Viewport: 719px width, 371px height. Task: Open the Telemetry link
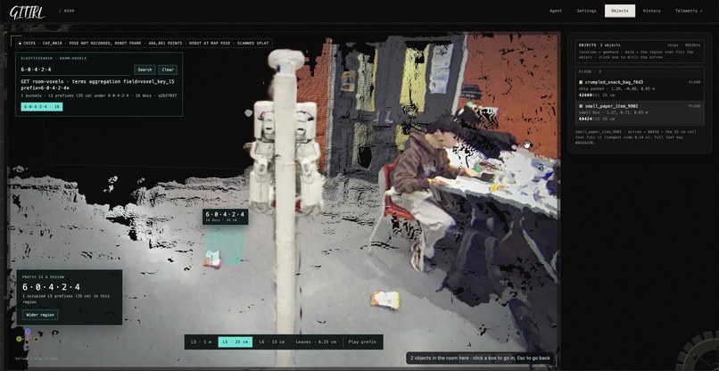pyautogui.click(x=689, y=11)
